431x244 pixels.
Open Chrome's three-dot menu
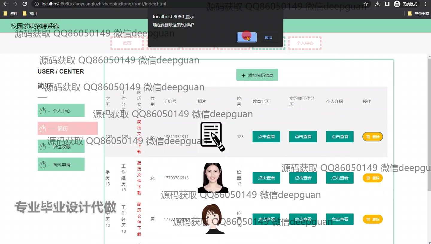tap(426, 4)
